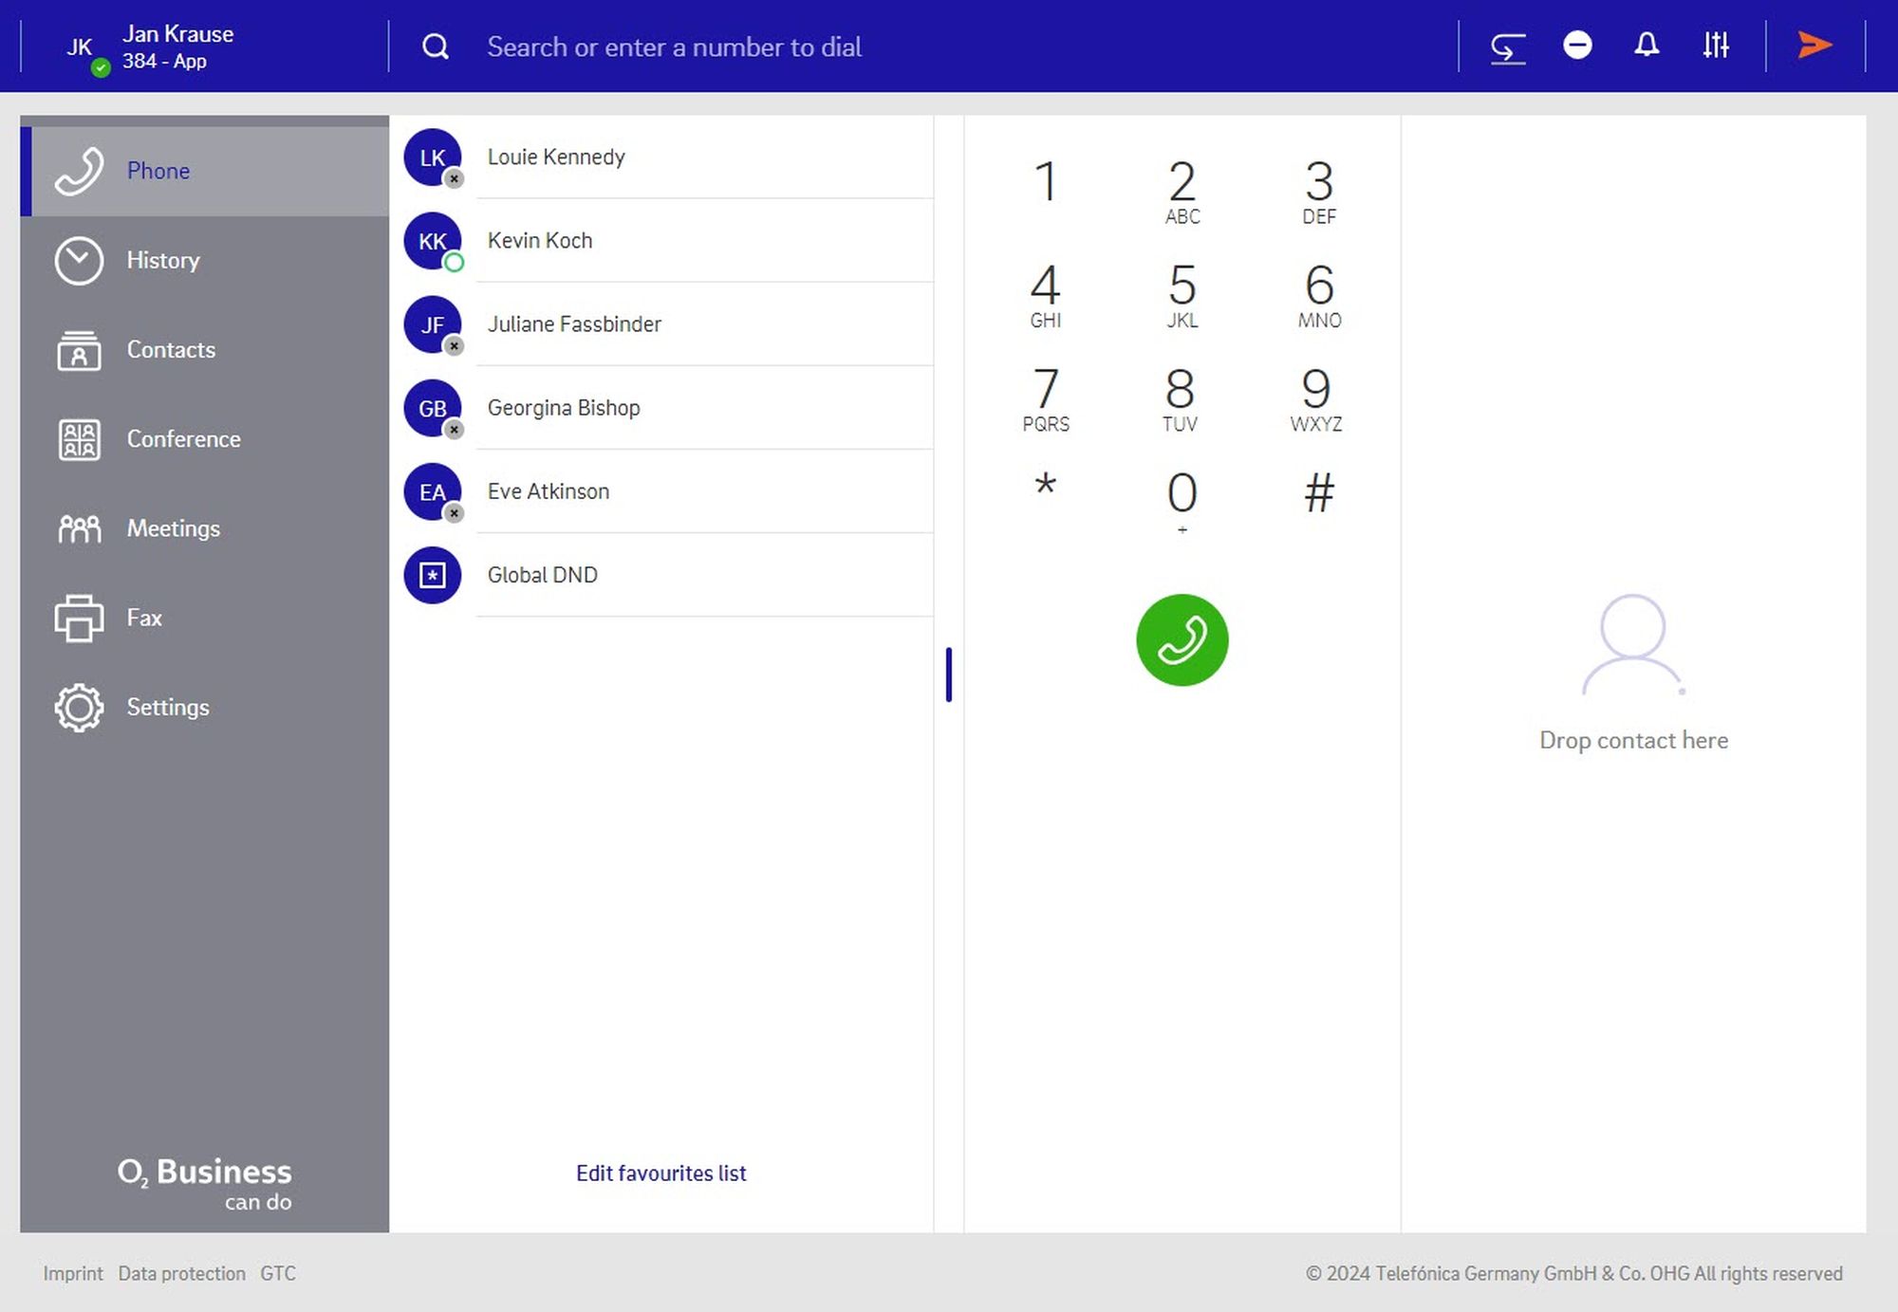Click the search magnifier icon
Viewport: 1898px width, 1312px height.
436,46
